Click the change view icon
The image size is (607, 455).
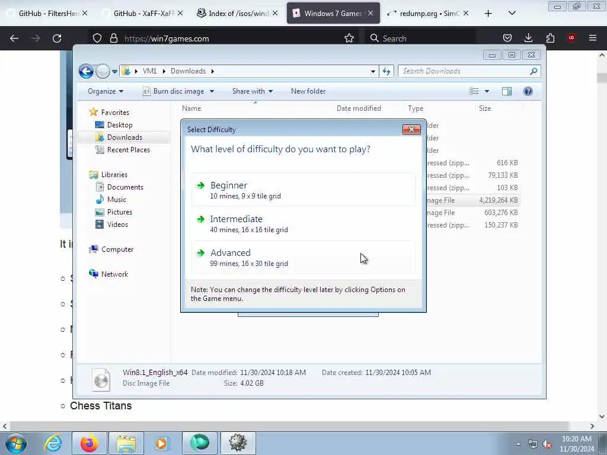click(x=474, y=91)
